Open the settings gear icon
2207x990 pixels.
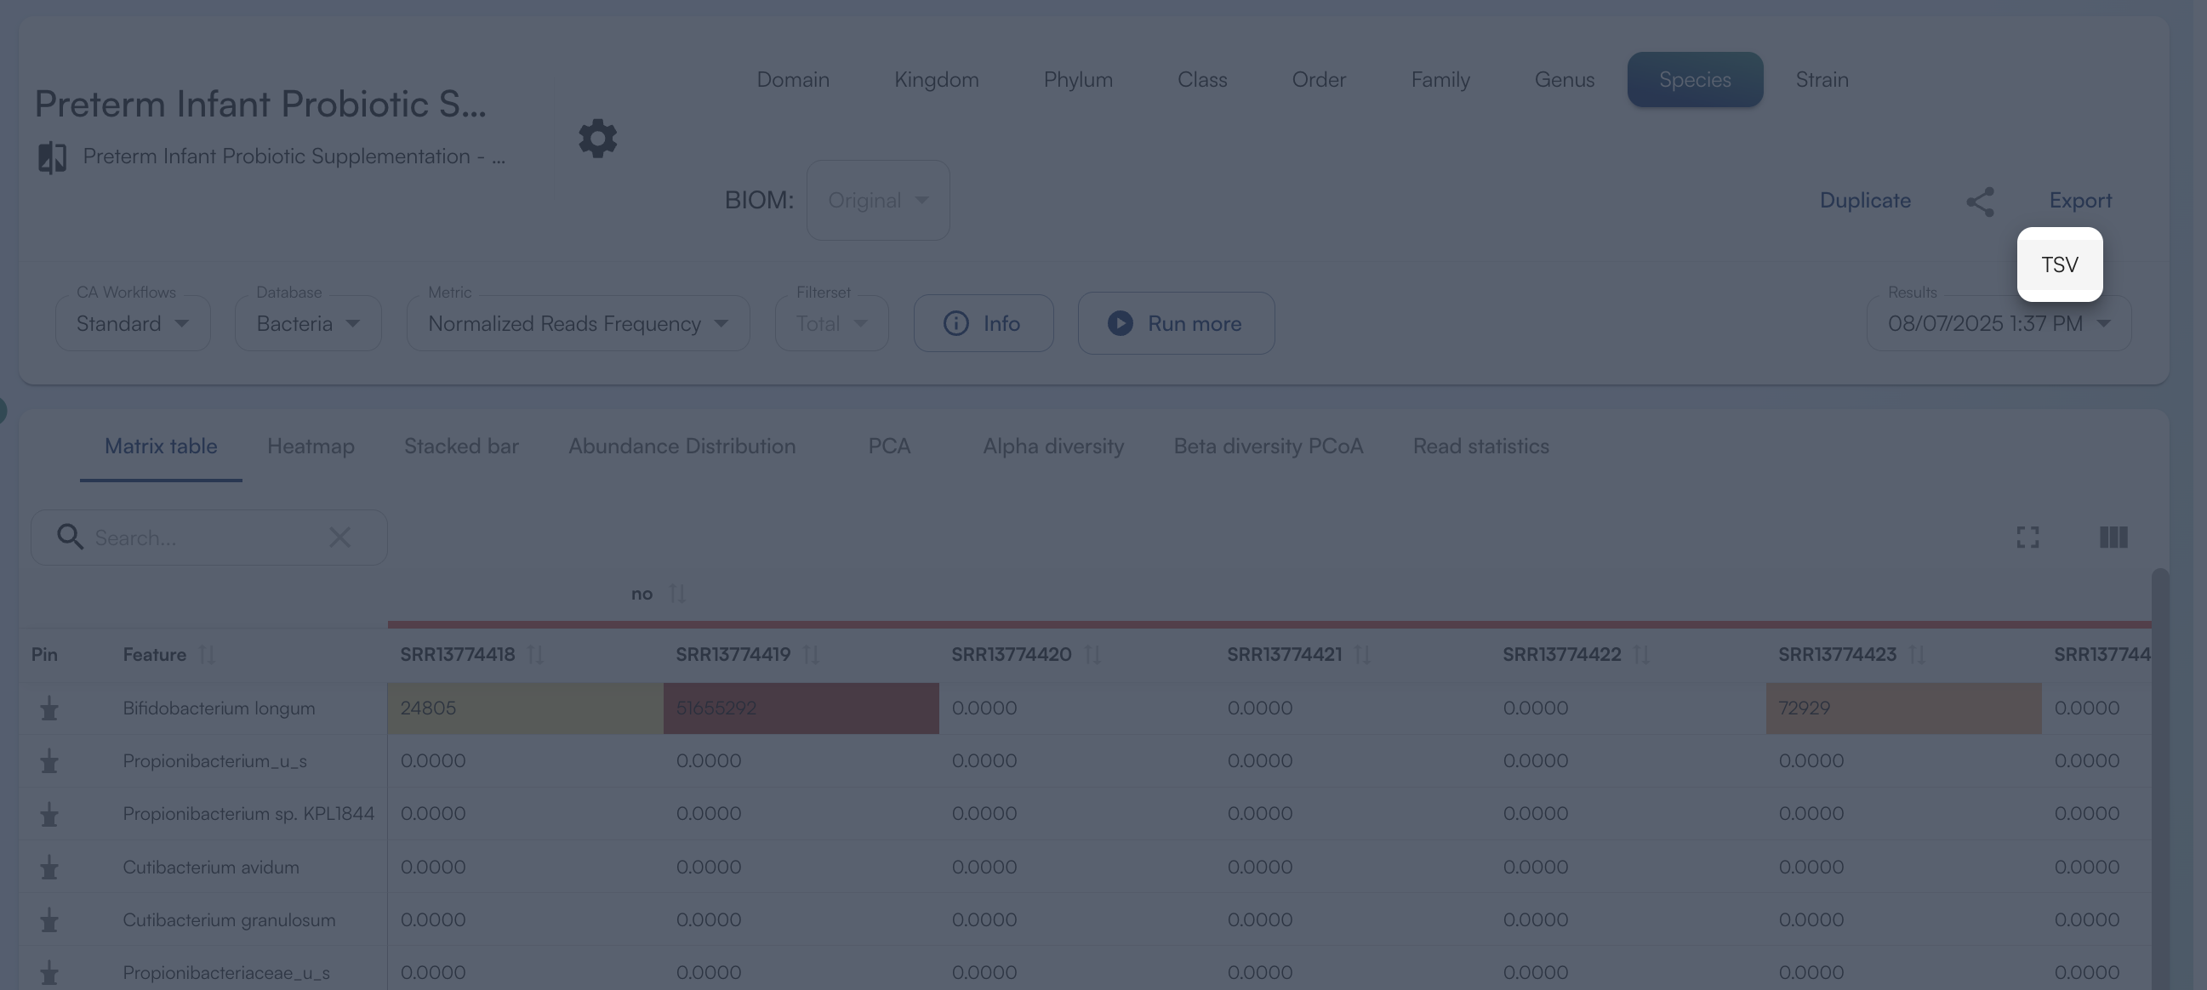point(597,138)
